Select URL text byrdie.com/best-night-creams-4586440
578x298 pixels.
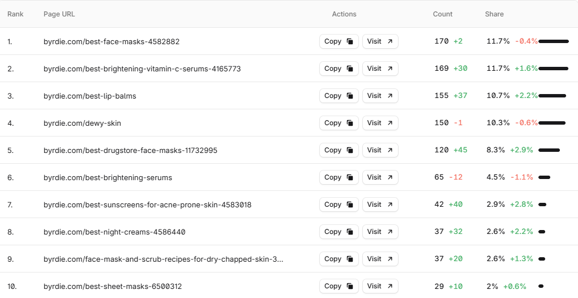tap(114, 232)
